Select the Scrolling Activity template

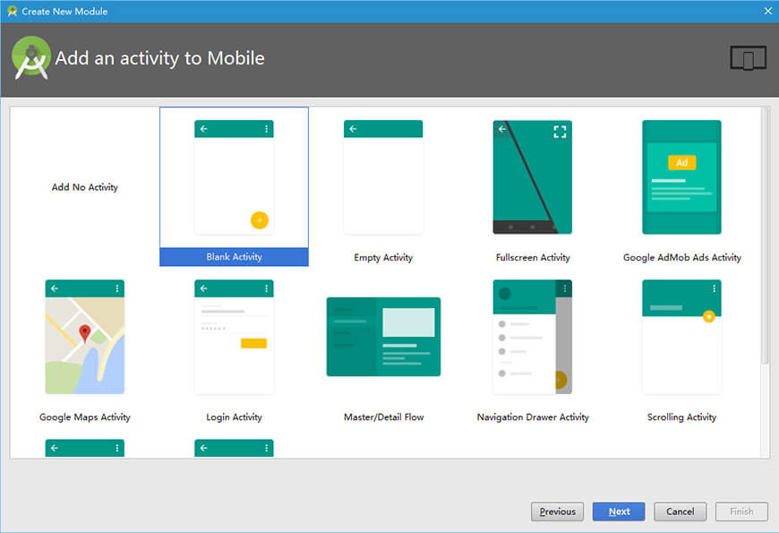tap(681, 337)
